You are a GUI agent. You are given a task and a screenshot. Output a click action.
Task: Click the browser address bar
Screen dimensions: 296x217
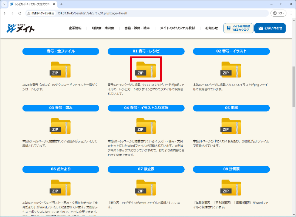pos(148,13)
